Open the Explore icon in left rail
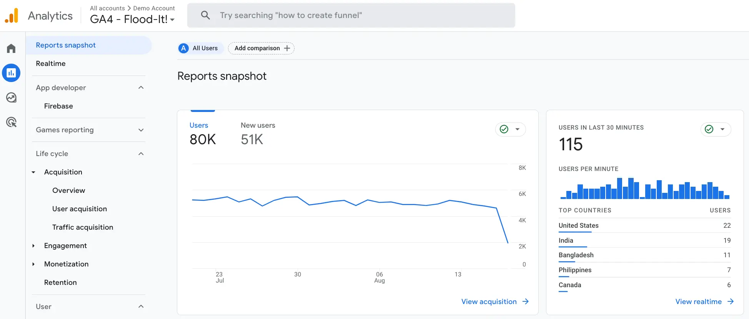The image size is (749, 319). [x=11, y=97]
